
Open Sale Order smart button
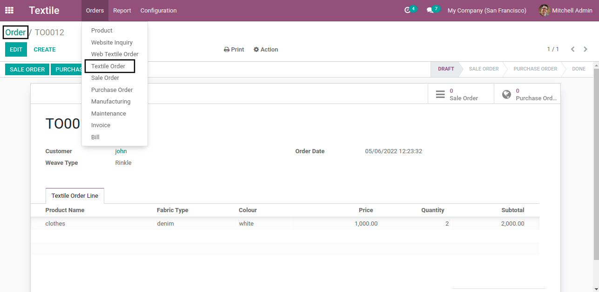tap(461, 94)
